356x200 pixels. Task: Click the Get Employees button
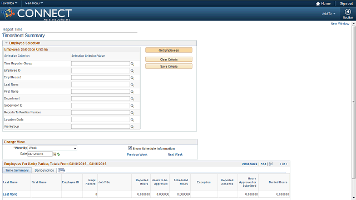click(x=169, y=50)
